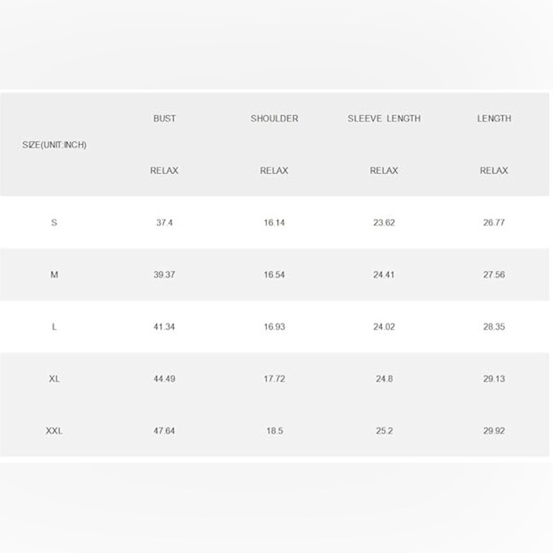553x553 pixels.
Task: Click the 47.64 bust value
Action: click(x=164, y=431)
